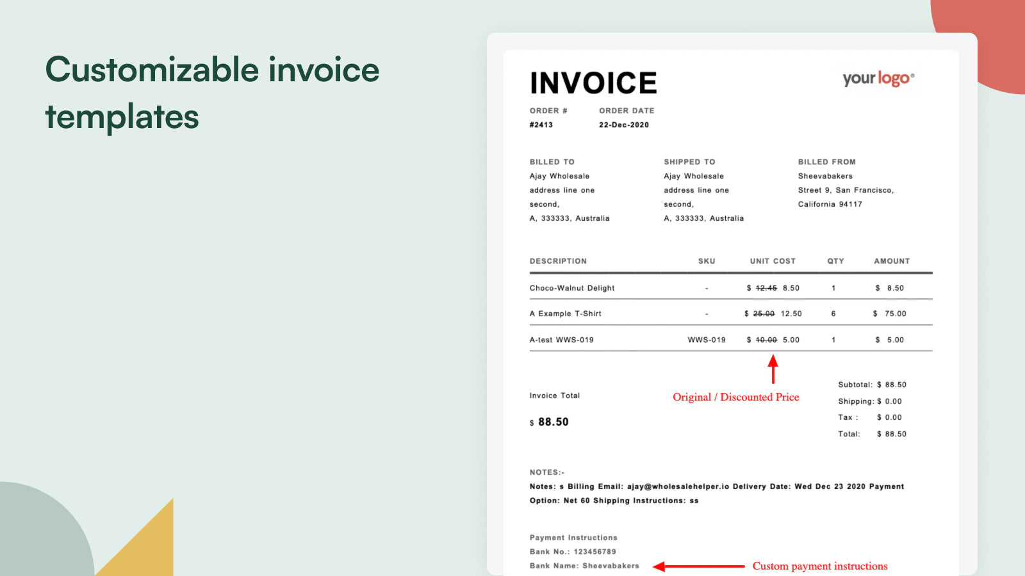Click the ORDER DATE label
The image size is (1025, 576).
[x=627, y=111]
